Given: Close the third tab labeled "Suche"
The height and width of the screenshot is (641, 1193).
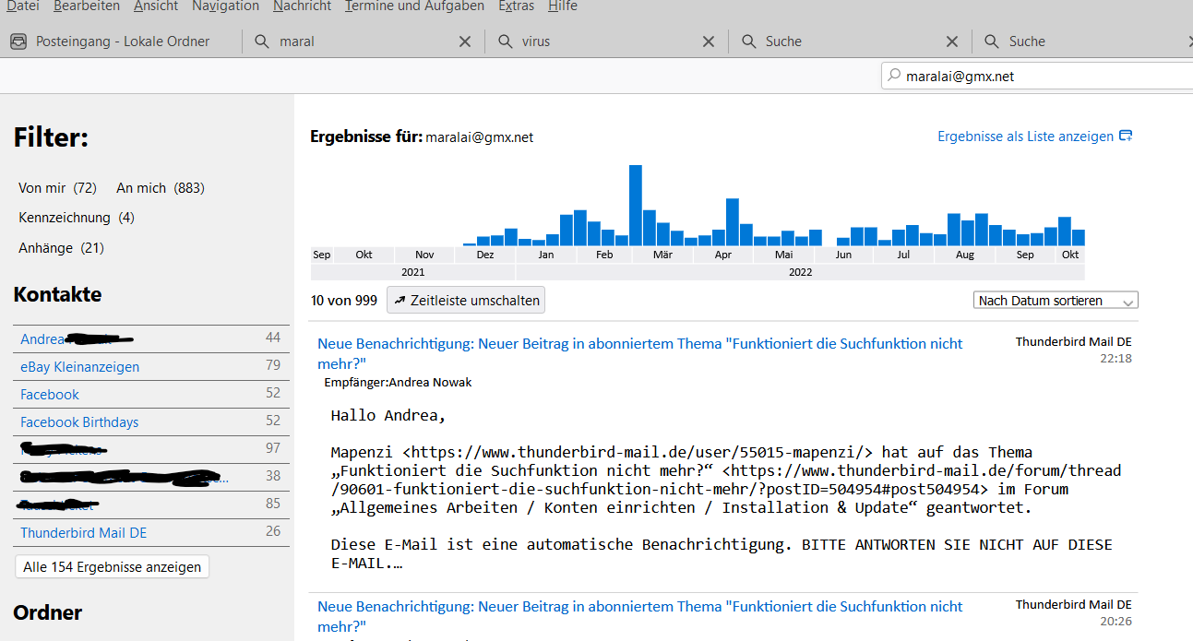Looking at the screenshot, I should click(952, 42).
